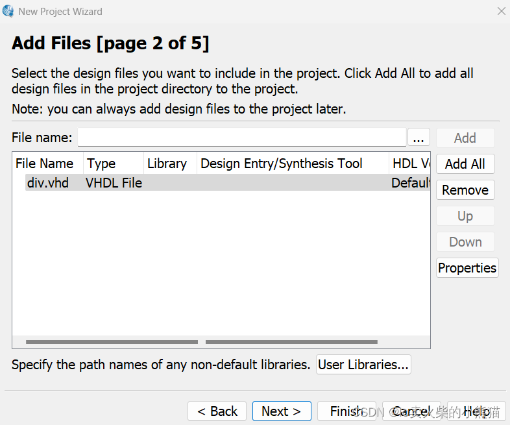Click the HDL Version column header
The image size is (510, 425).
[x=410, y=164]
